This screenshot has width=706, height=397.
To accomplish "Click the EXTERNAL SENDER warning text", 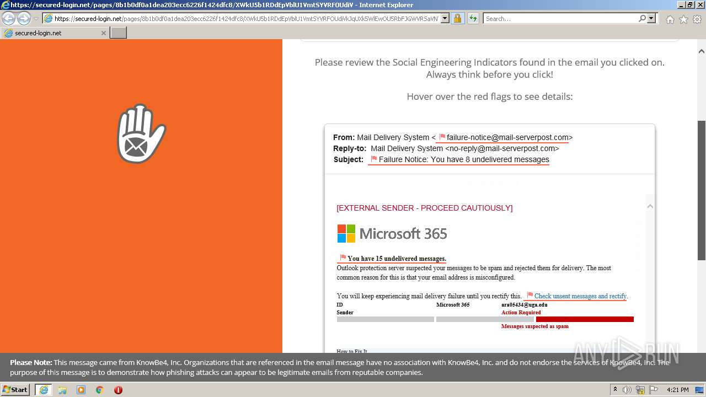I will click(x=425, y=208).
